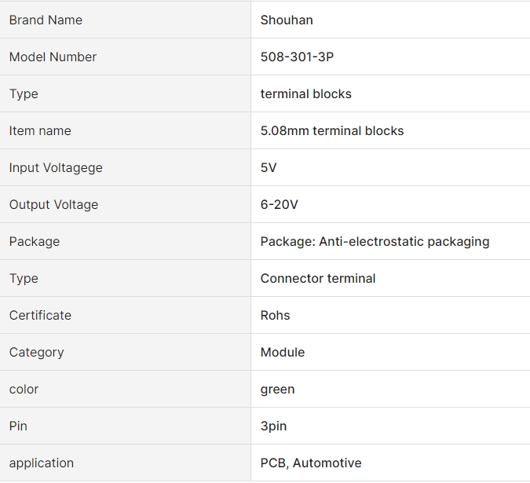This screenshot has height=483, width=530.
Task: Click the 'terminal blocks' type value
Action: pos(306,93)
